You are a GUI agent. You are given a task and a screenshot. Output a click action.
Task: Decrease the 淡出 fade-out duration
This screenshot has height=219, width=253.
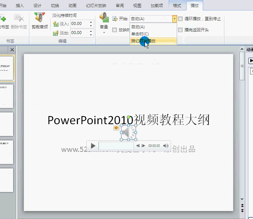click(91, 35)
